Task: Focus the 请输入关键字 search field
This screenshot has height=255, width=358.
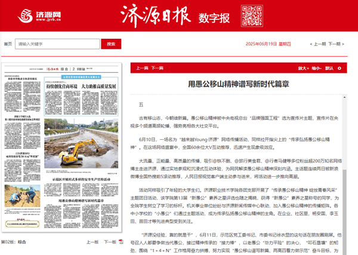Action: pos(57,44)
